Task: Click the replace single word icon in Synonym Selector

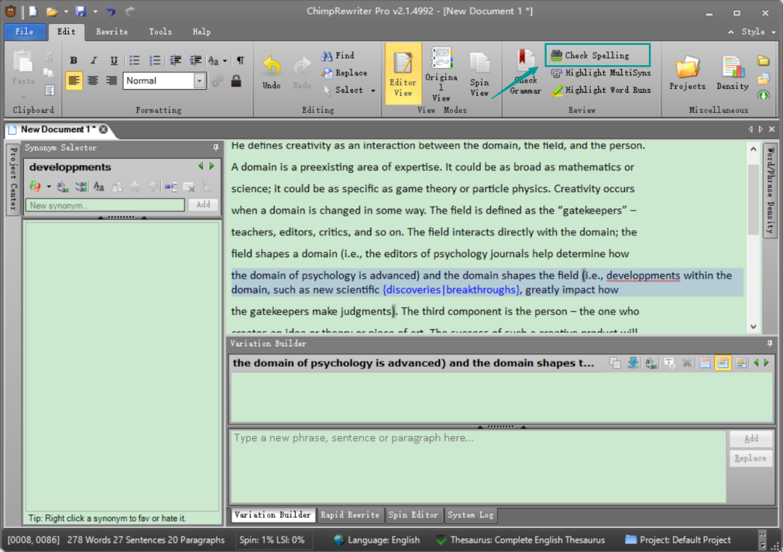Action: pyautogui.click(x=62, y=187)
